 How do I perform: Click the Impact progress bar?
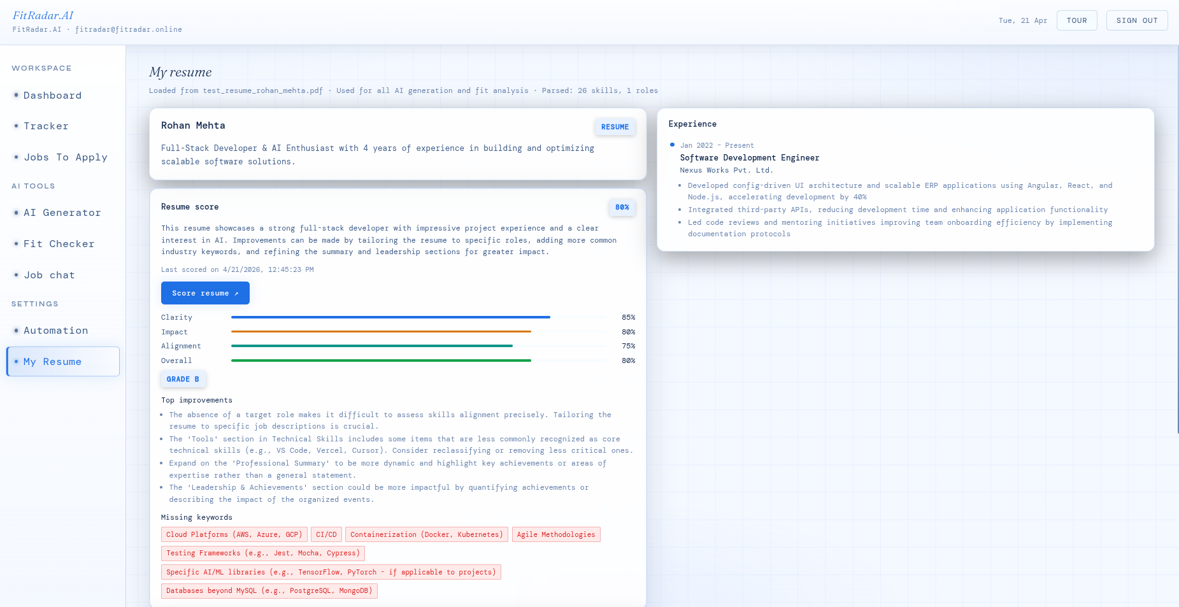tap(419, 332)
